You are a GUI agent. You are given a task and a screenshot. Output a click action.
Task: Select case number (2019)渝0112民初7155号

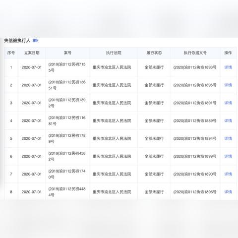click(67, 67)
